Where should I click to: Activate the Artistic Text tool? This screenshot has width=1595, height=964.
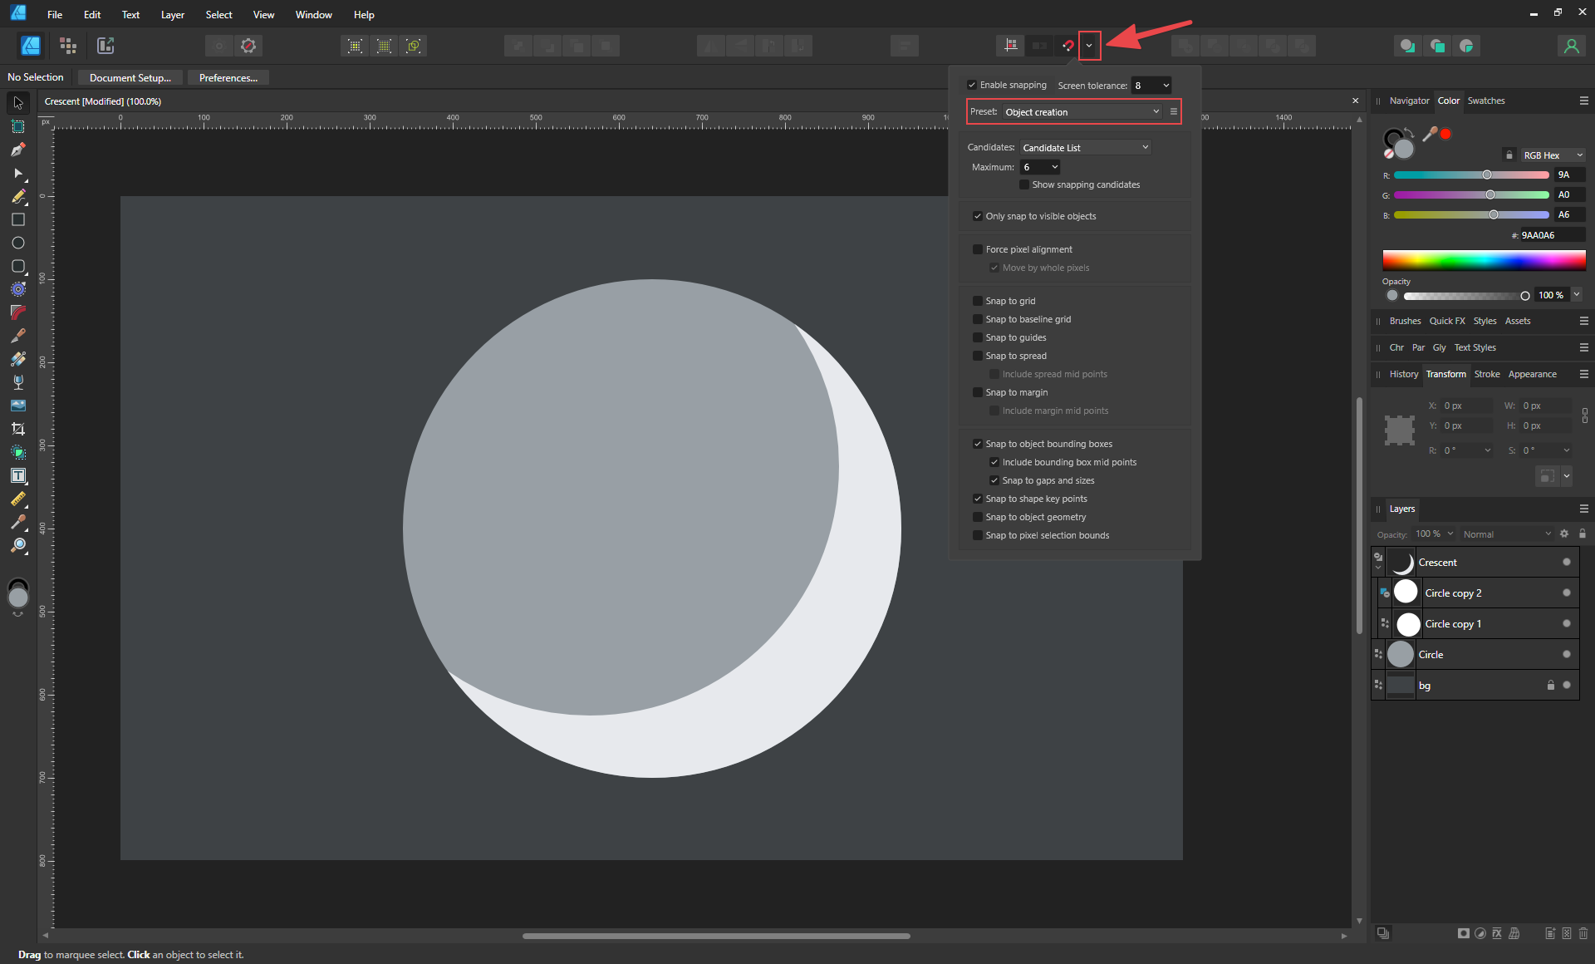[18, 475]
